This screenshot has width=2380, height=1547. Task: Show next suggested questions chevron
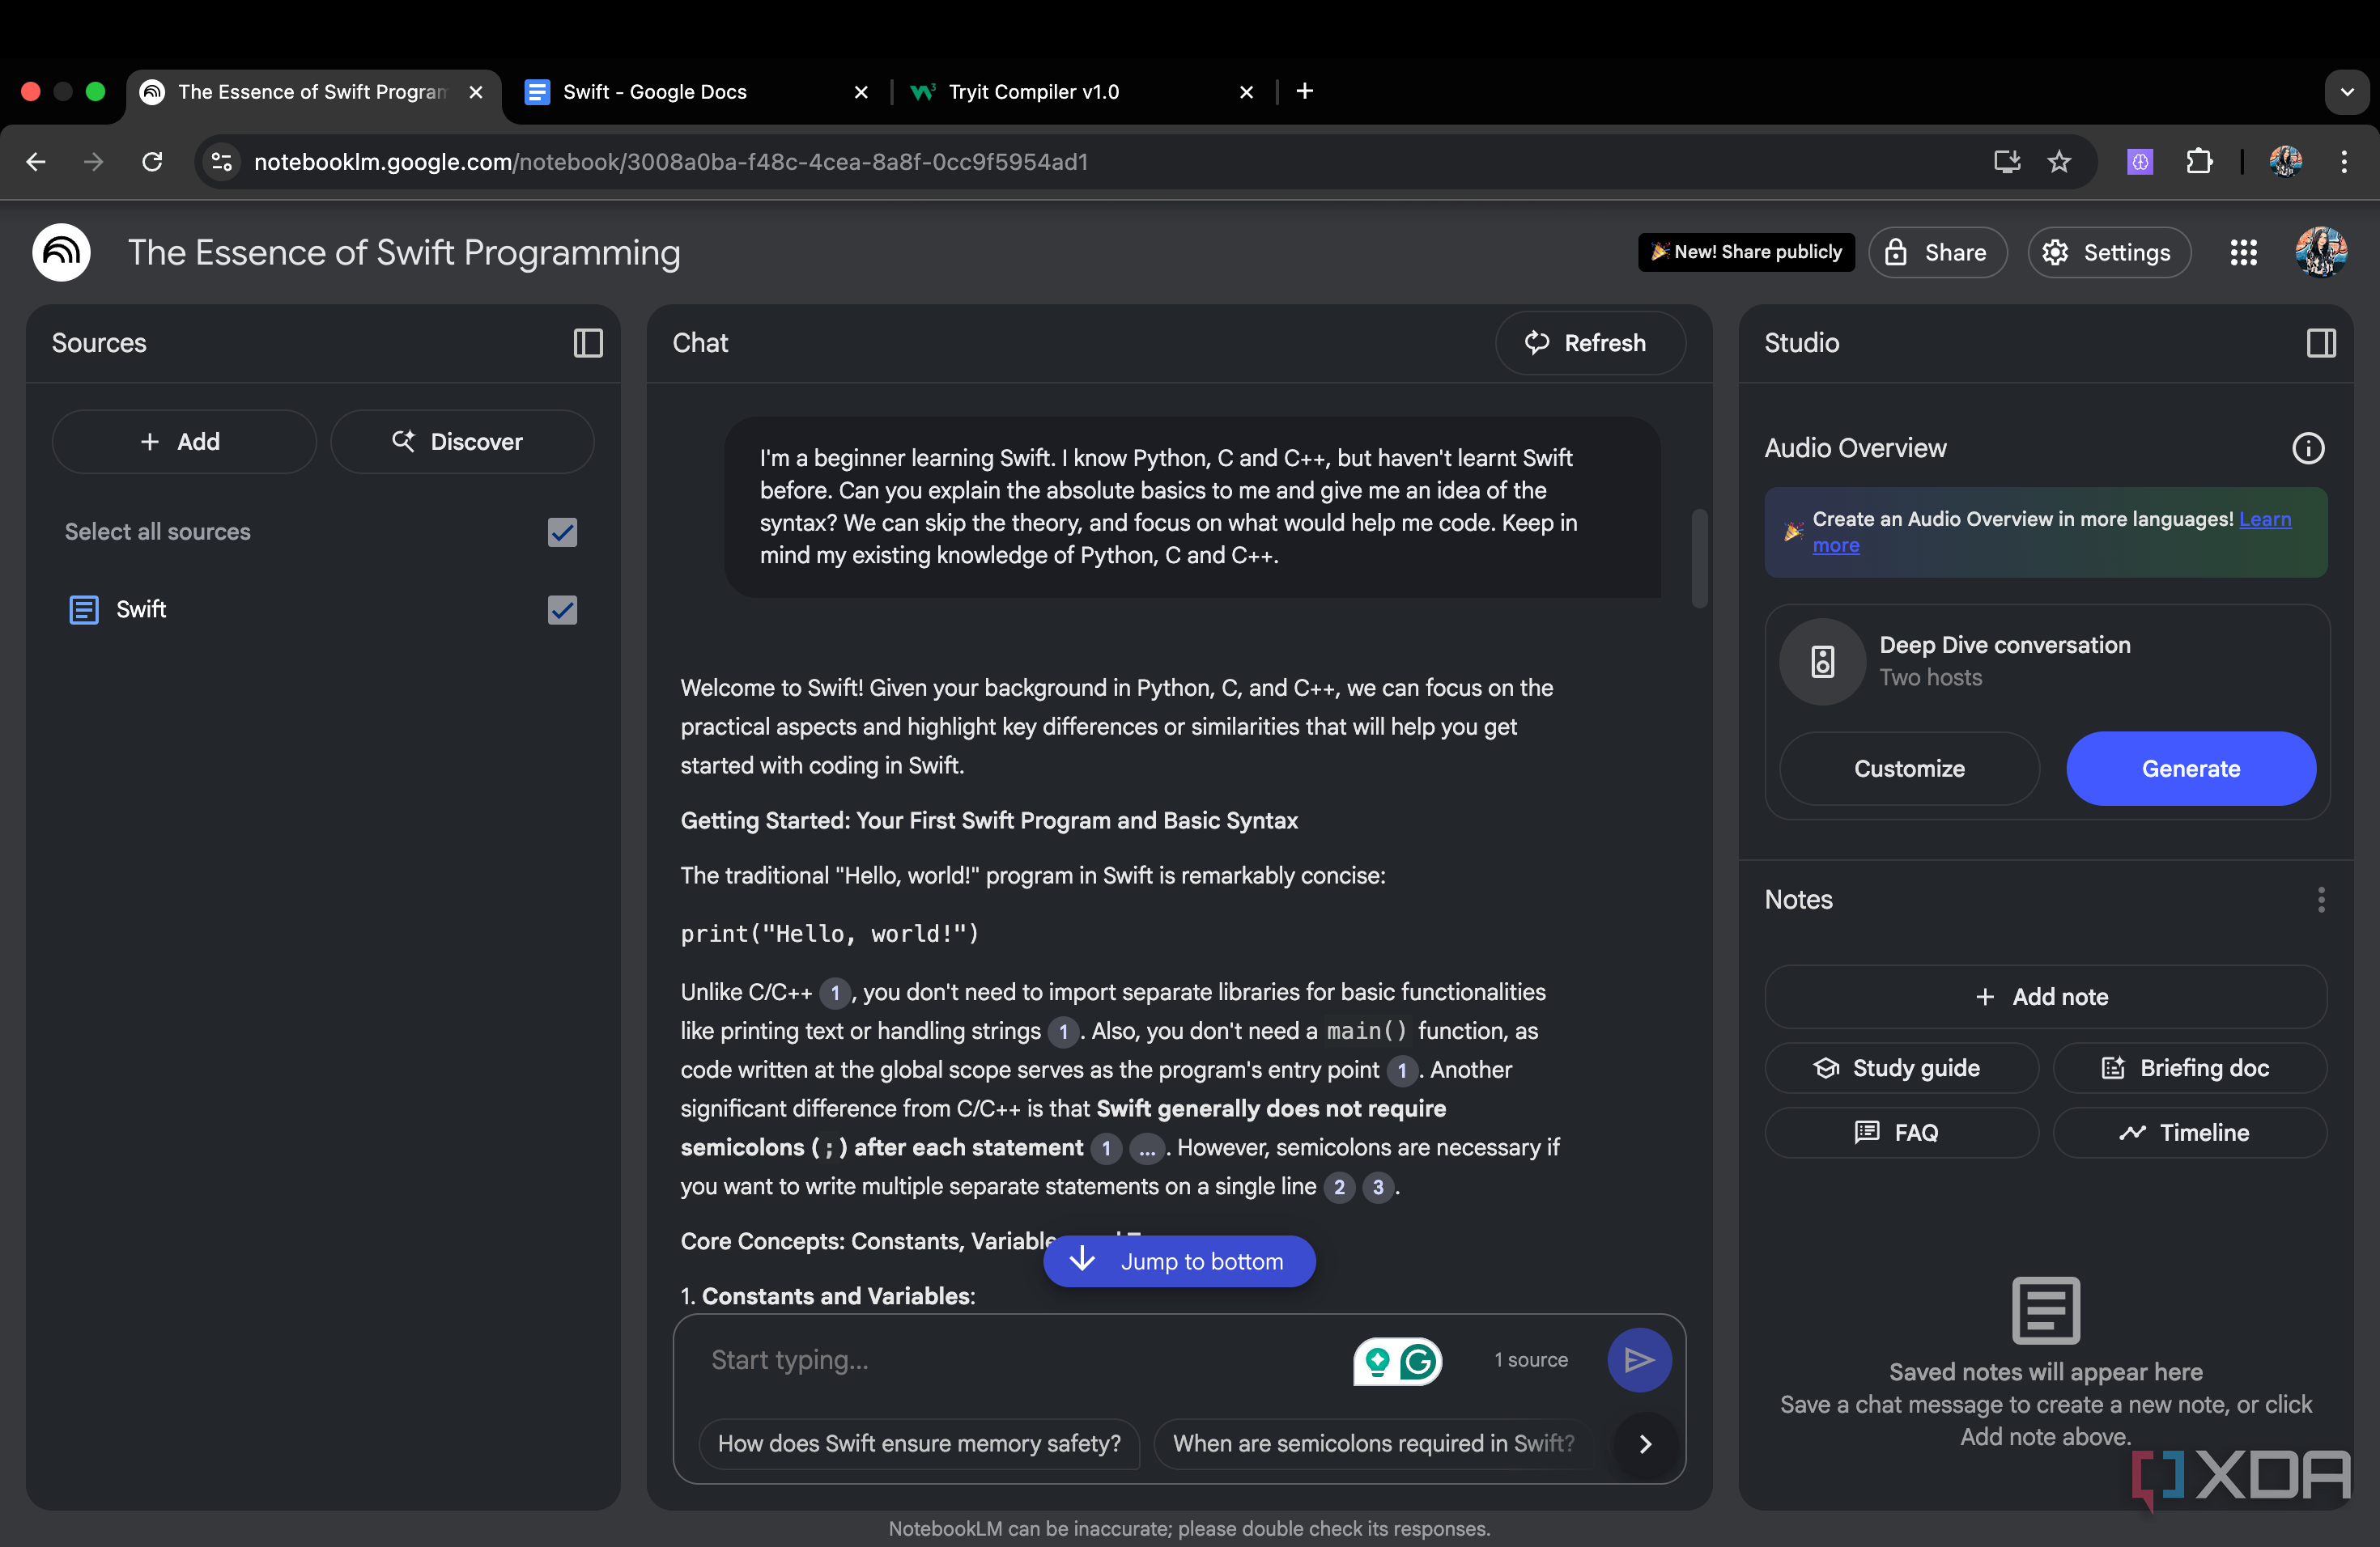[x=1645, y=1443]
